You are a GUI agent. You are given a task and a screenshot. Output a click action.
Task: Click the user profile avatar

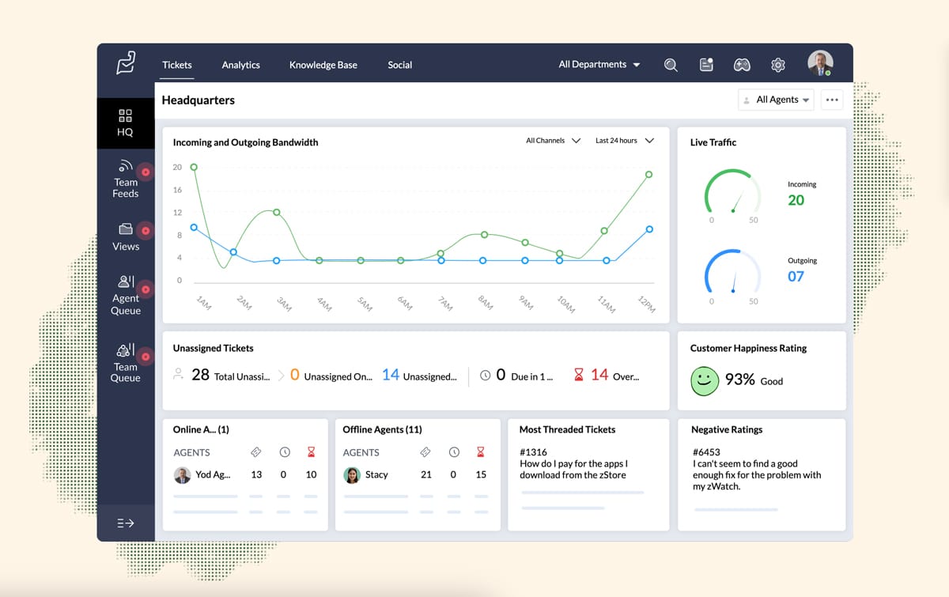click(x=819, y=63)
